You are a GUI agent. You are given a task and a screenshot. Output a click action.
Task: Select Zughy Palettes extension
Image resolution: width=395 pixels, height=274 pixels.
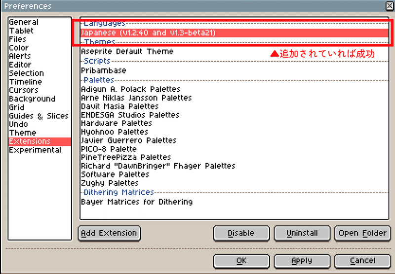pos(234,183)
